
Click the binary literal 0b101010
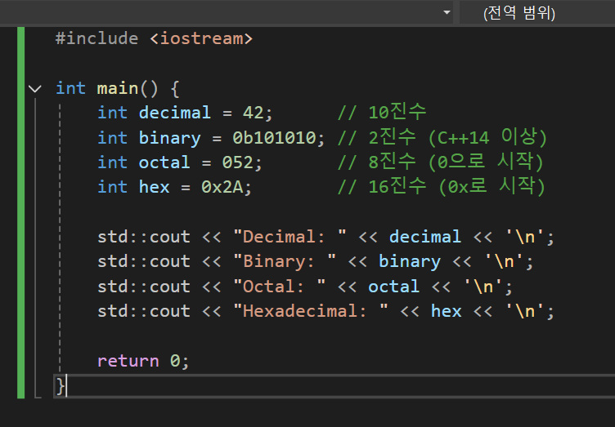click(x=274, y=138)
